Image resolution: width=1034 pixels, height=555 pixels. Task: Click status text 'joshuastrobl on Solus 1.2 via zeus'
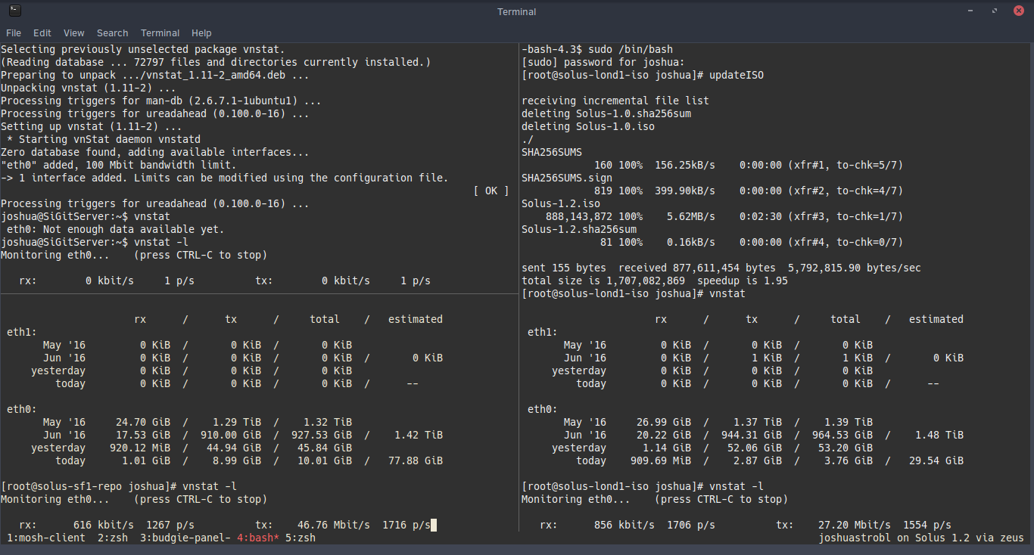click(x=921, y=538)
